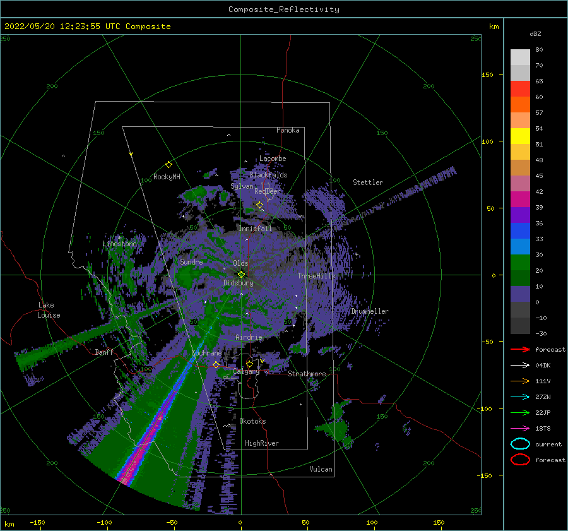Click the Didsbury town label
The image size is (568, 531).
239,283
